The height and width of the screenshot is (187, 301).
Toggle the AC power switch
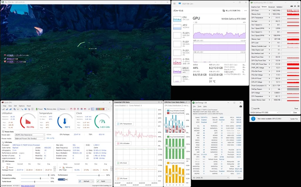pyautogui.click(x=61, y=179)
